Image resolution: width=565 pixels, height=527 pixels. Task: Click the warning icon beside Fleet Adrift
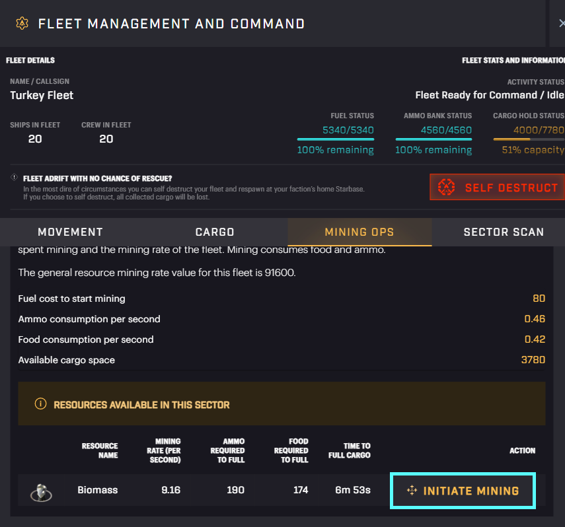[14, 178]
